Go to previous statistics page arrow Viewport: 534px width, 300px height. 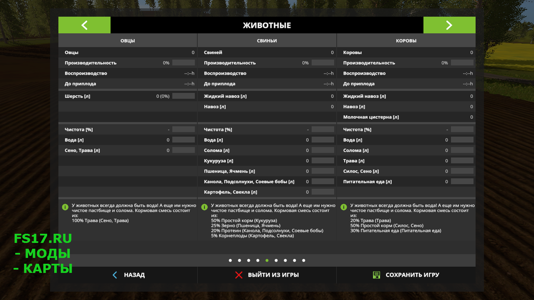pyautogui.click(x=84, y=25)
